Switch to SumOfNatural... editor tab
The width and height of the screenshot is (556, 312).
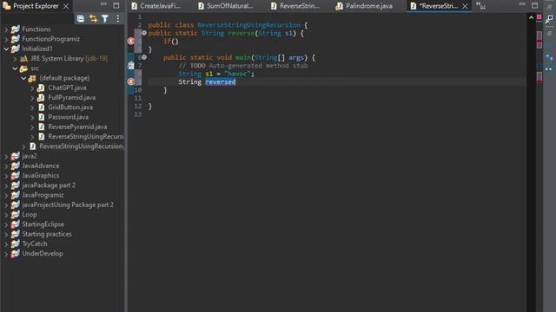(226, 6)
